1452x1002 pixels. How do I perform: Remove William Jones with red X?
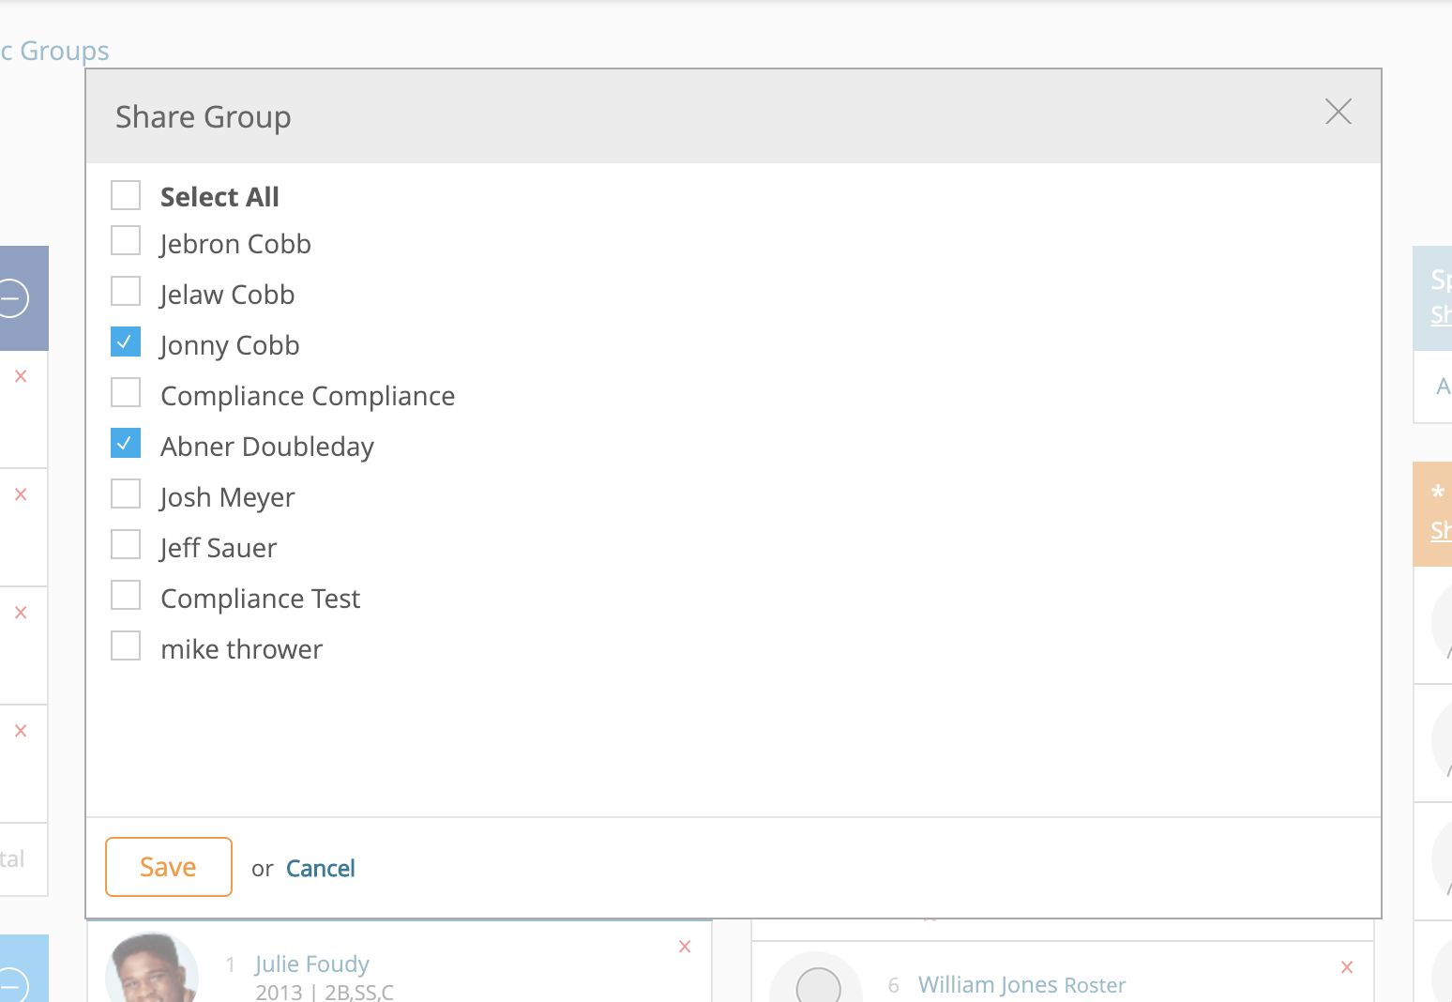pos(1347,967)
